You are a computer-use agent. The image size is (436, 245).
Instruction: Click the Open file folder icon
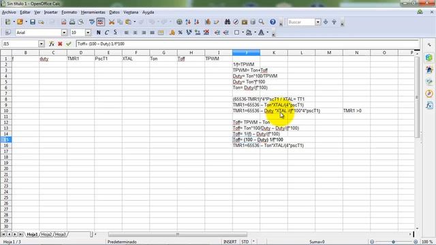pos(20,22)
